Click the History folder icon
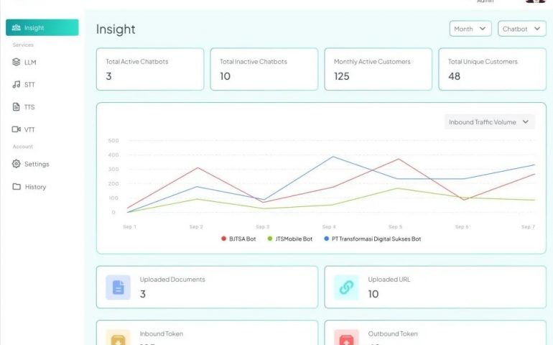This screenshot has width=553, height=345. point(17,187)
